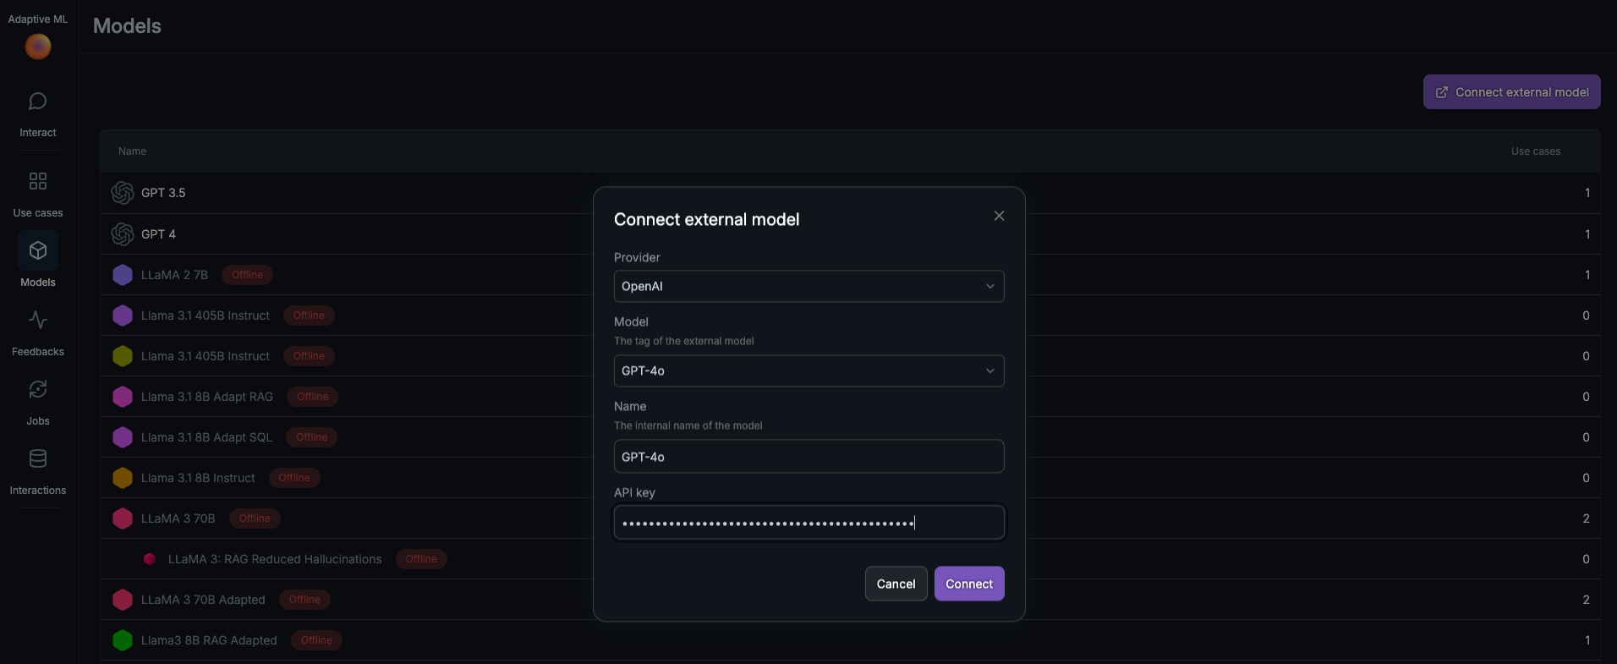Click the Cancel button
The image size is (1617, 664).
click(x=896, y=584)
